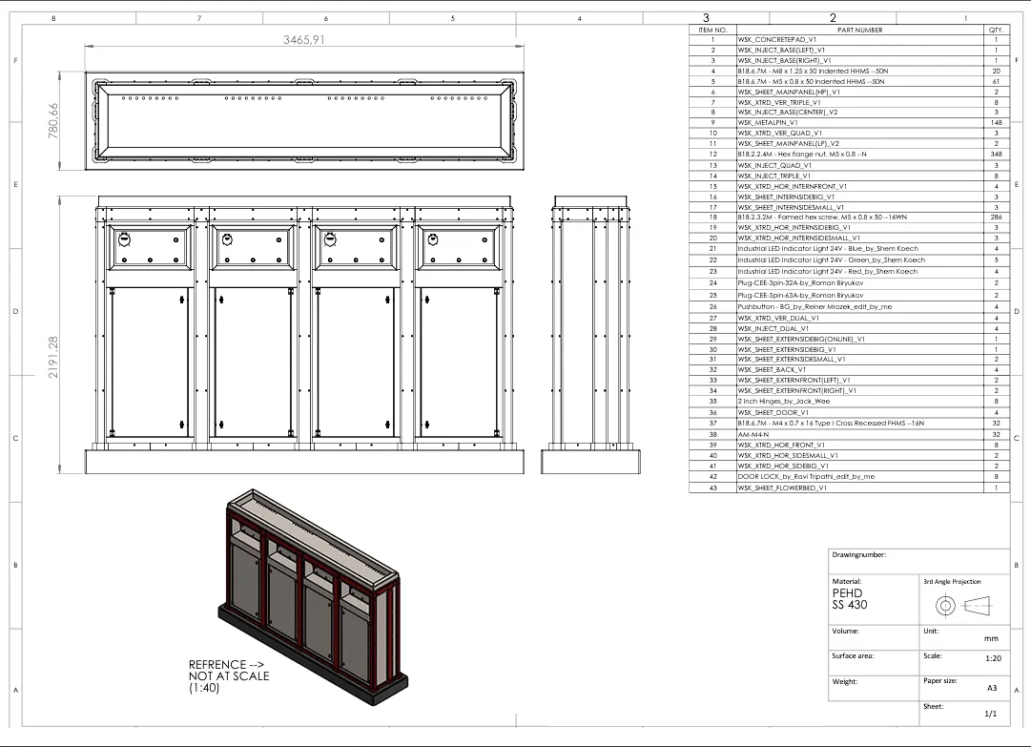Click the 3465,91 width dimension
The height and width of the screenshot is (747, 1031).
(x=304, y=39)
